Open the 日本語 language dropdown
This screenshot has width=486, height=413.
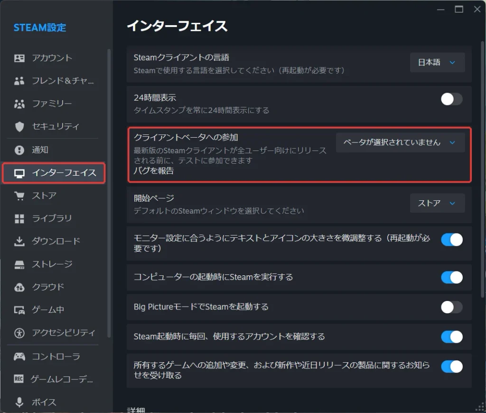[437, 62]
